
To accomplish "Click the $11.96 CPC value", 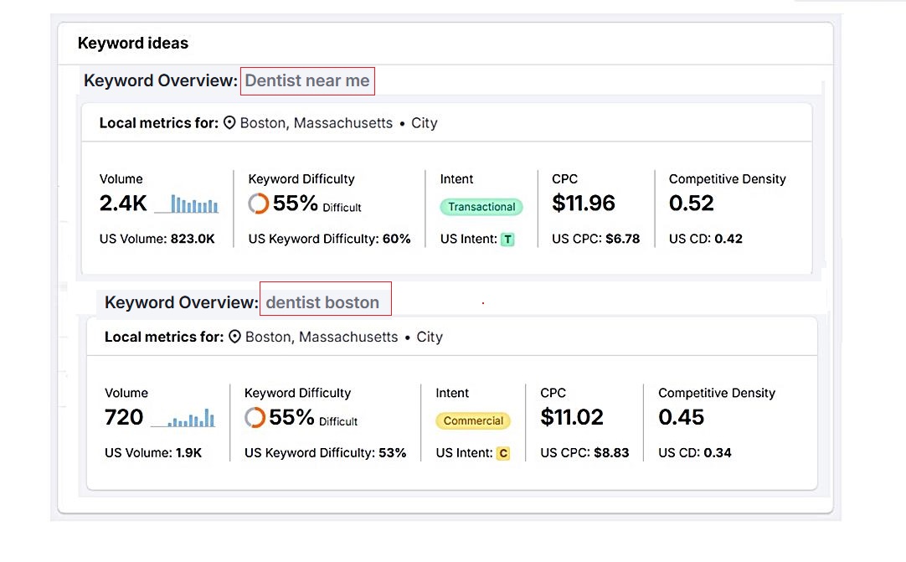I will click(x=584, y=204).
